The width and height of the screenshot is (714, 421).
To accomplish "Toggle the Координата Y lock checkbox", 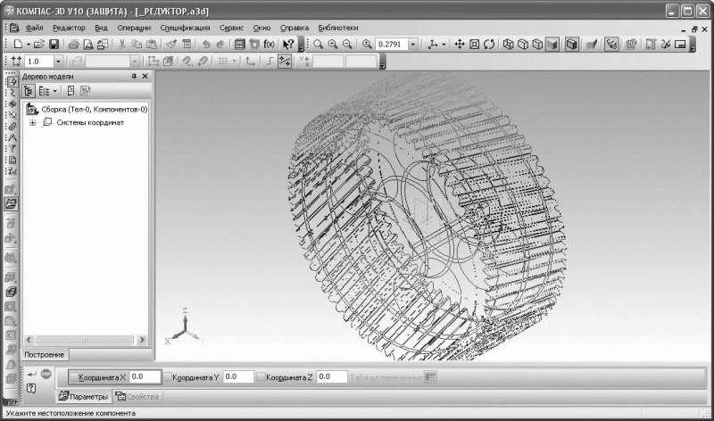I will pos(167,377).
